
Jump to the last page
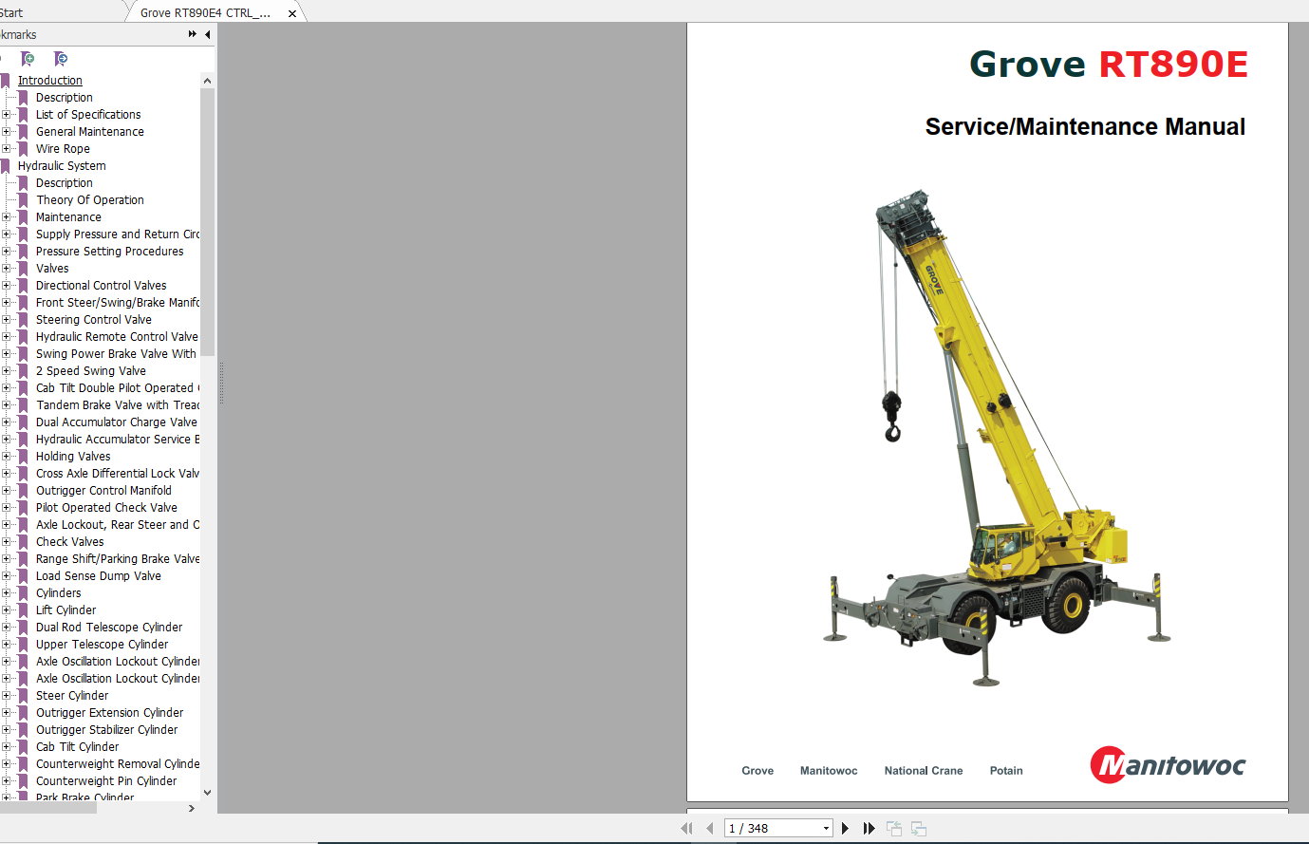point(869,829)
